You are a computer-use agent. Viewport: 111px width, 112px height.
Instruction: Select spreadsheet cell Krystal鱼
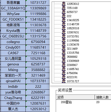[13, 31]
